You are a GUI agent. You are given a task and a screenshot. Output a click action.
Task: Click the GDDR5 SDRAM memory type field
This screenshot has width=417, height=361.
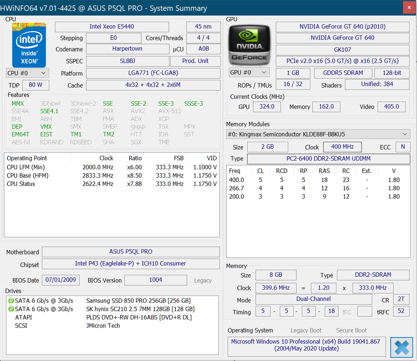[x=343, y=73]
